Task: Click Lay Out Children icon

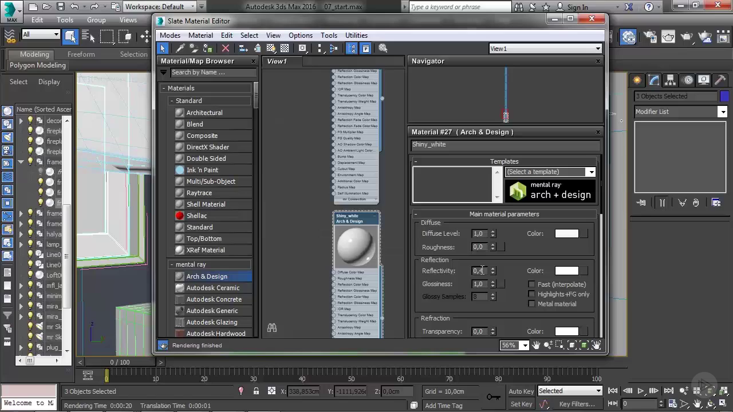Action: point(334,49)
